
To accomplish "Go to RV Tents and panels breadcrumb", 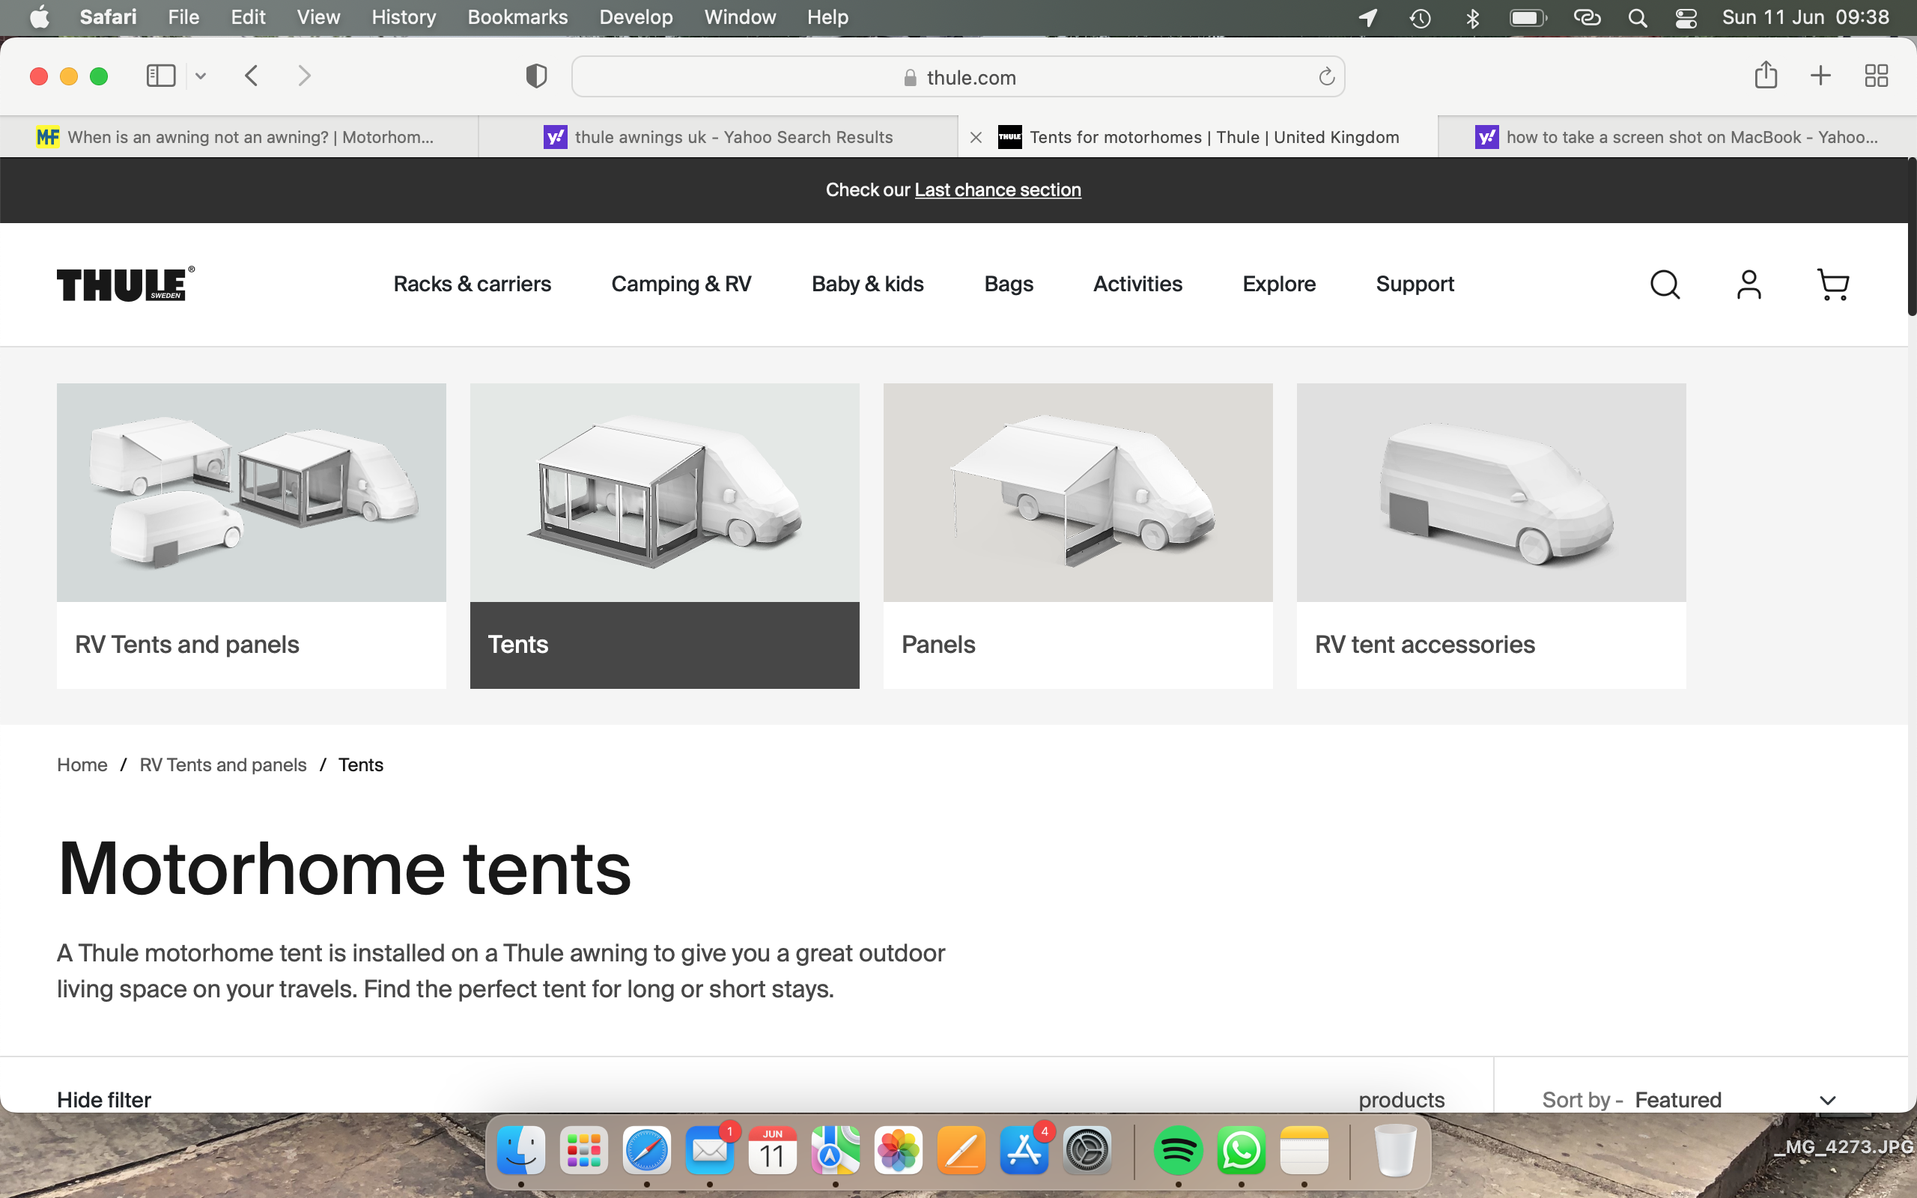I will [x=222, y=764].
